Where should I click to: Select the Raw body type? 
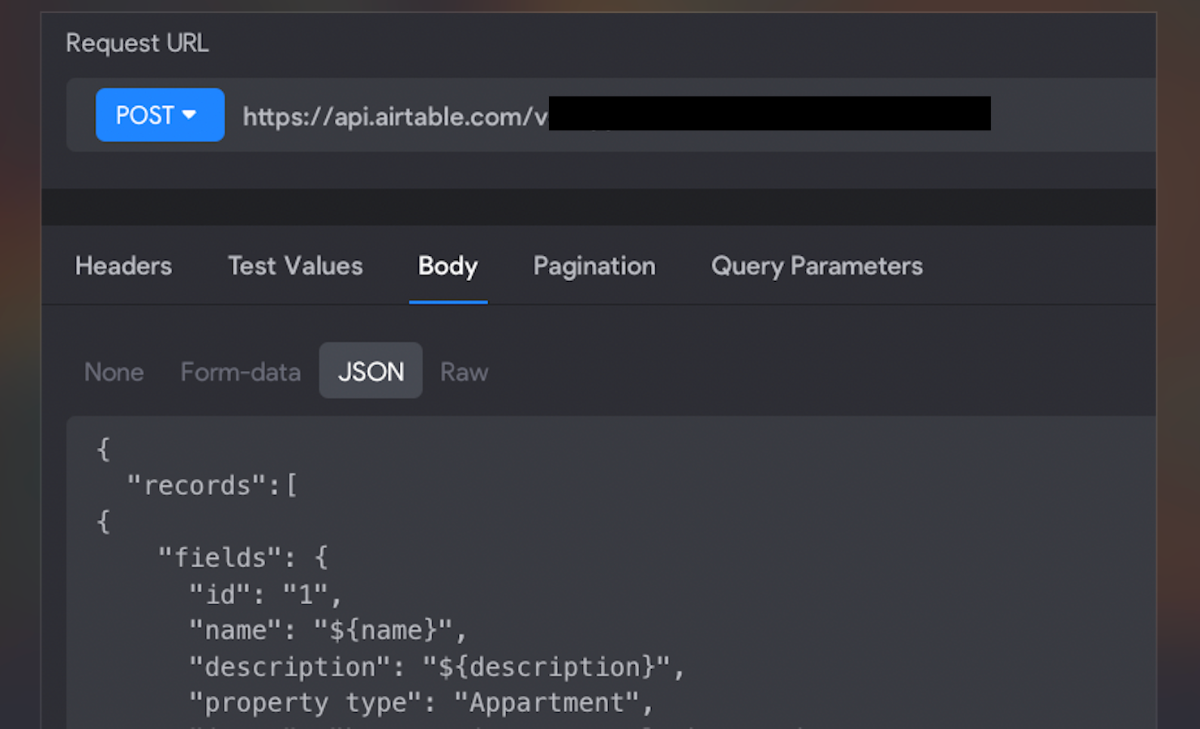pyautogui.click(x=464, y=371)
